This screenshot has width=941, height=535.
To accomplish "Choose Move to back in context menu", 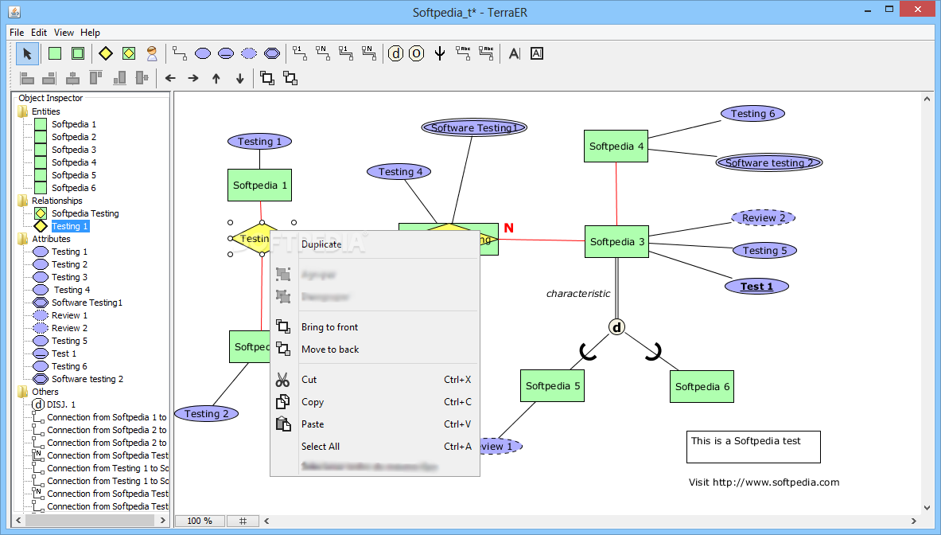I will (375, 350).
